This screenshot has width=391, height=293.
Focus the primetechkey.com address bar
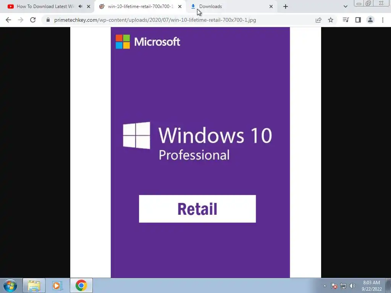pos(155,20)
